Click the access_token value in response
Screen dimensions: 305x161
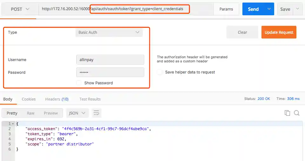click(x=105, y=129)
